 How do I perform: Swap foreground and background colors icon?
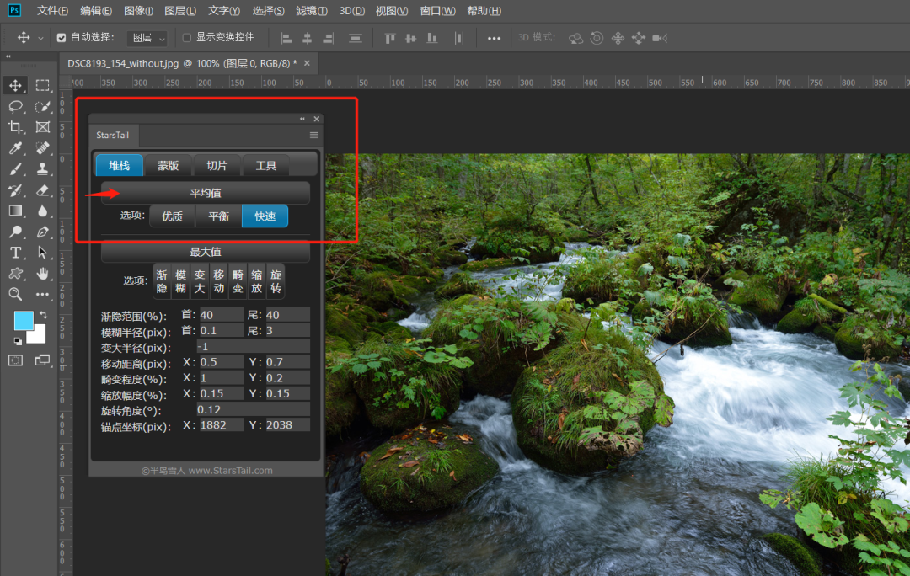point(43,315)
